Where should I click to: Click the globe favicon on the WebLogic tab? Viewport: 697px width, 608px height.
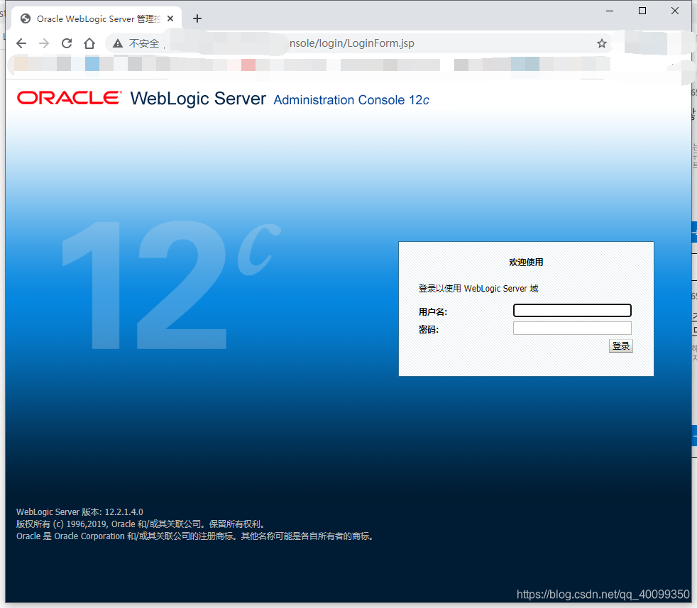[x=25, y=18]
